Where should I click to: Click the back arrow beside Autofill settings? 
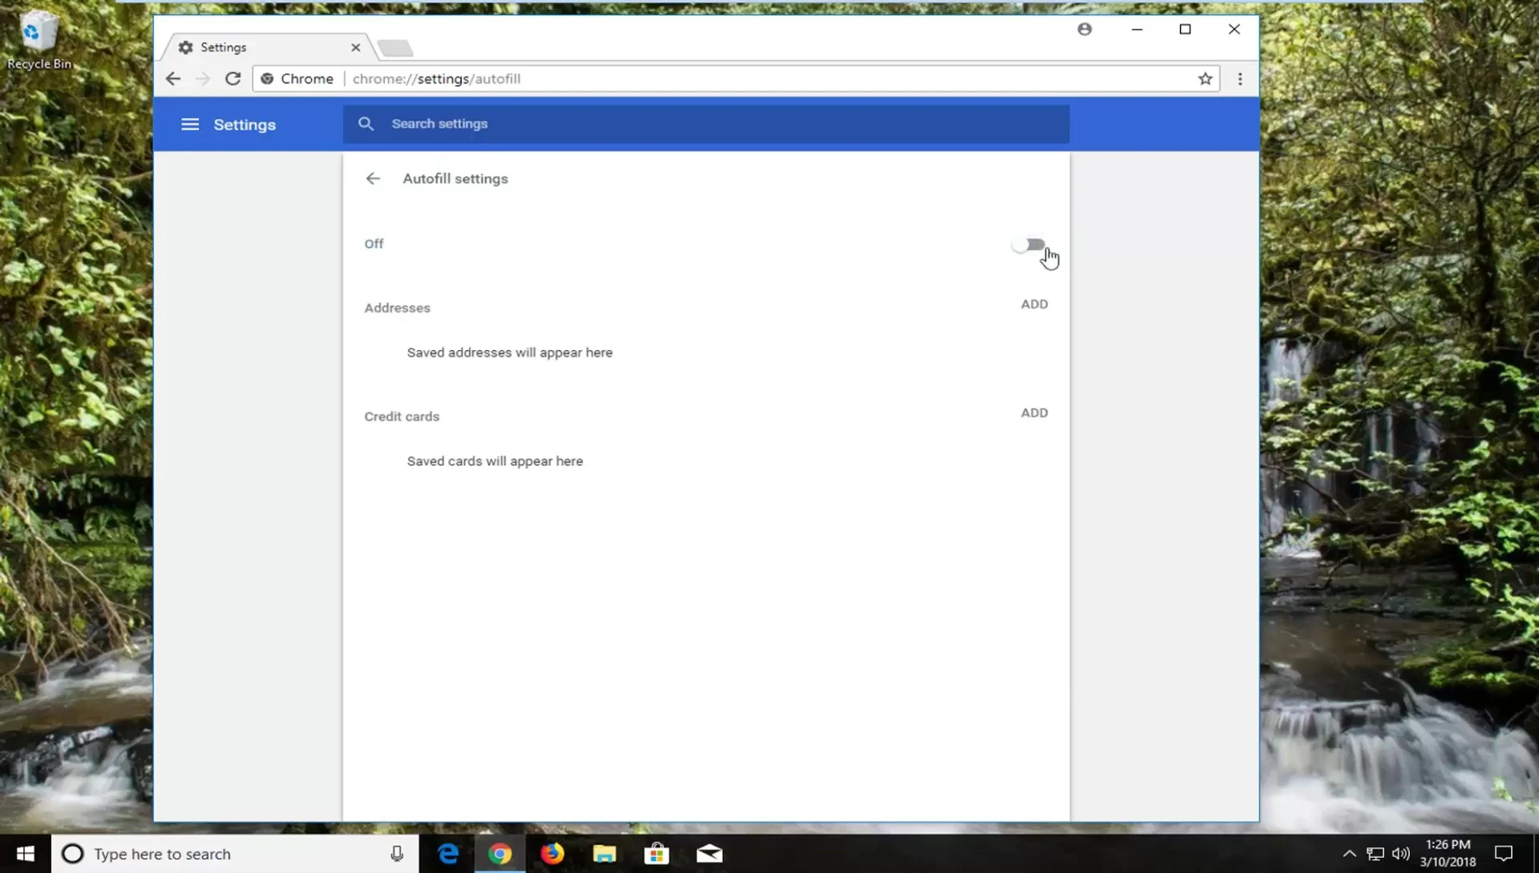pos(373,179)
